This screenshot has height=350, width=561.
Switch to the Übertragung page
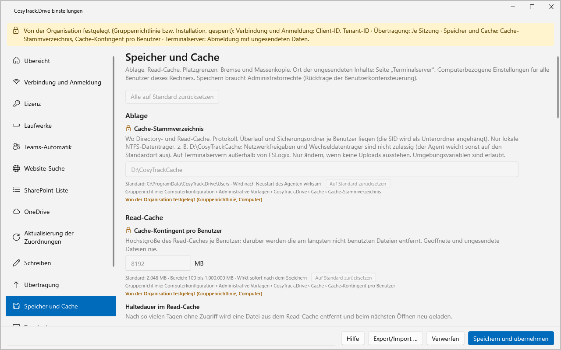coord(61,285)
